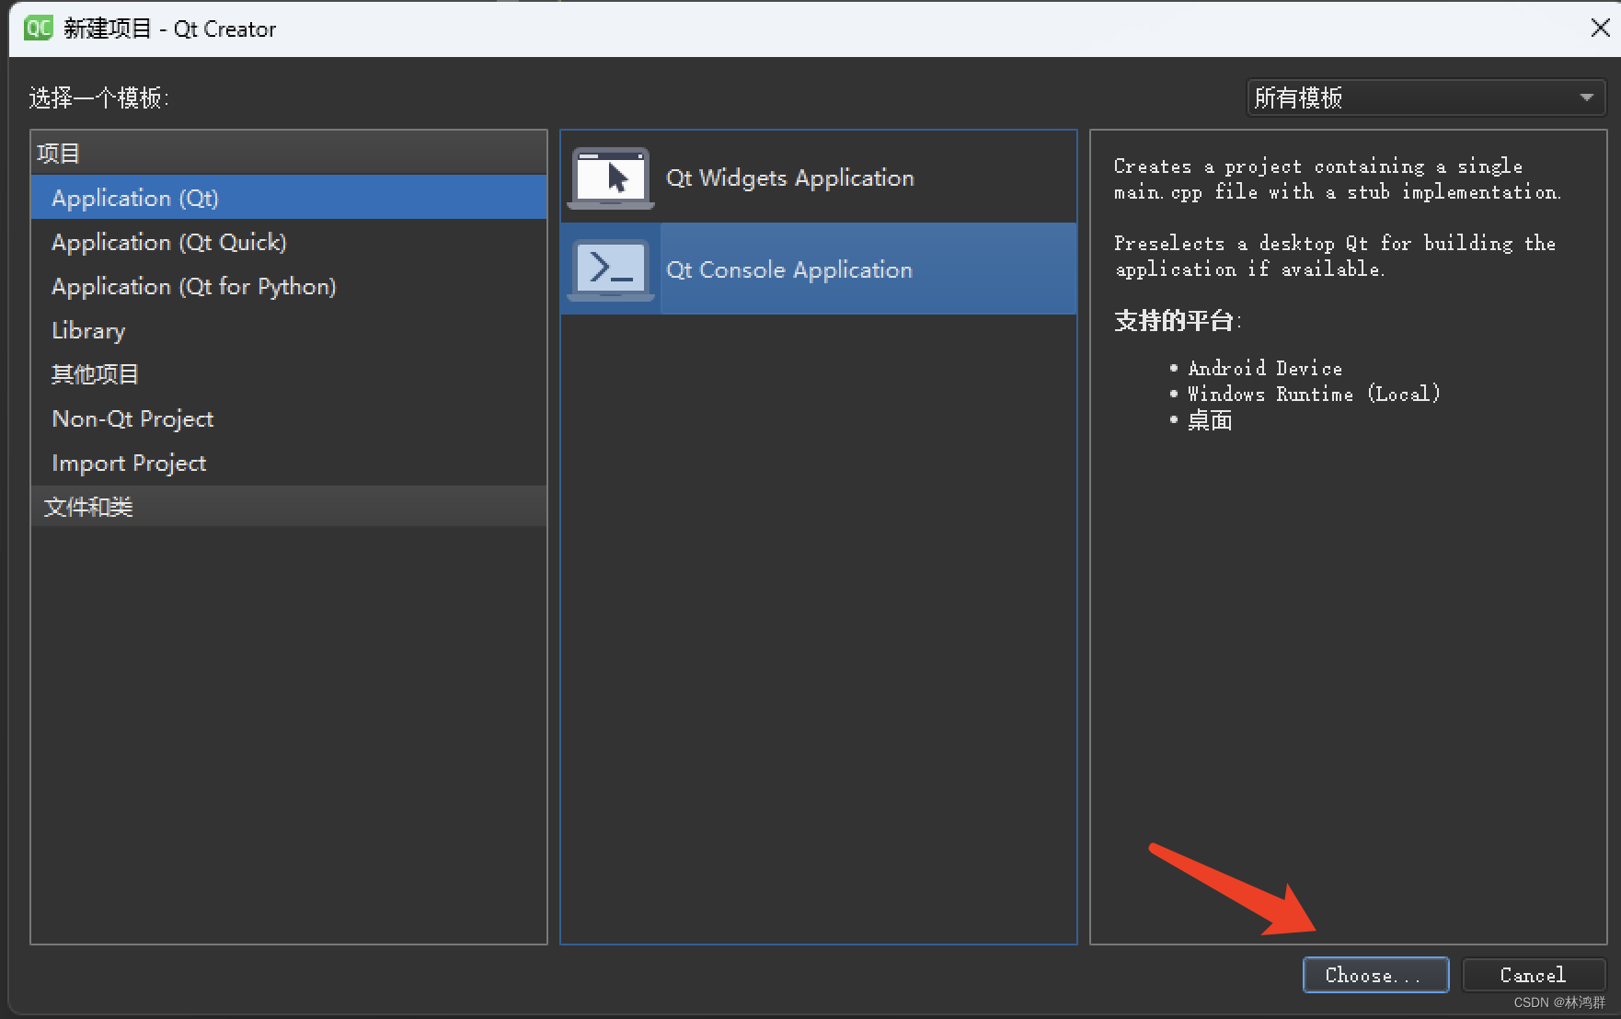Choose the Qt Widgets Application label

pyautogui.click(x=789, y=178)
